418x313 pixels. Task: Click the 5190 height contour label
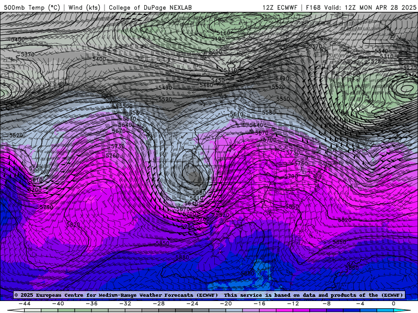218,39
